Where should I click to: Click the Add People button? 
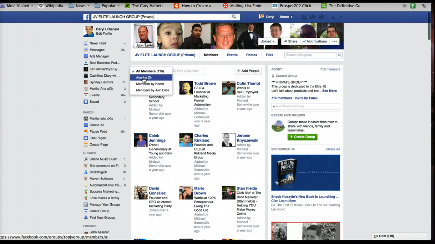pos(248,71)
